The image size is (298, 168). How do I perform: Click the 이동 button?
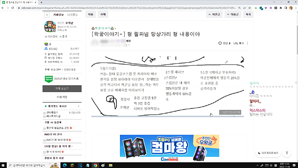coord(91,14)
